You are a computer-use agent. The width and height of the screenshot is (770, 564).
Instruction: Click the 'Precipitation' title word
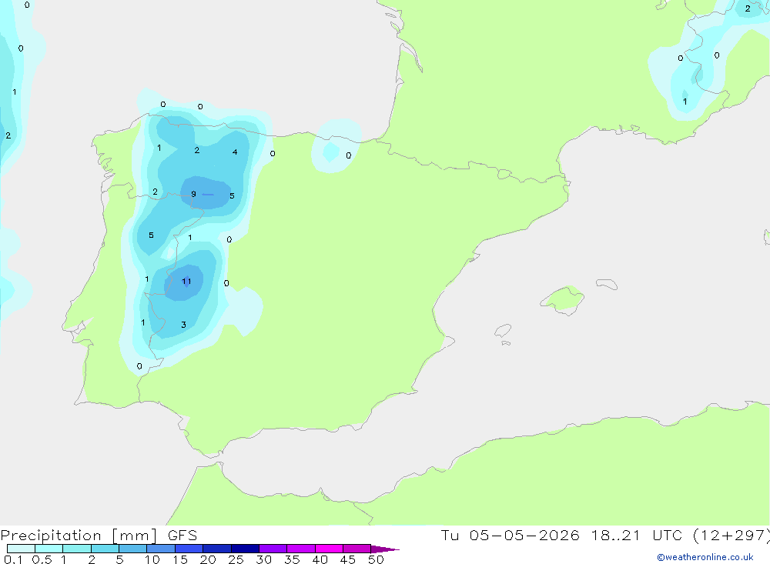(x=51, y=536)
